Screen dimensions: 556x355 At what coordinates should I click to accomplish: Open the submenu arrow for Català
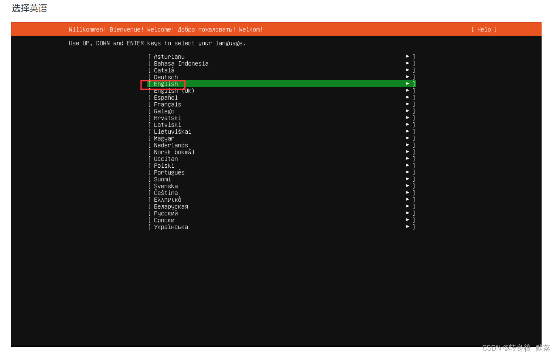click(407, 70)
